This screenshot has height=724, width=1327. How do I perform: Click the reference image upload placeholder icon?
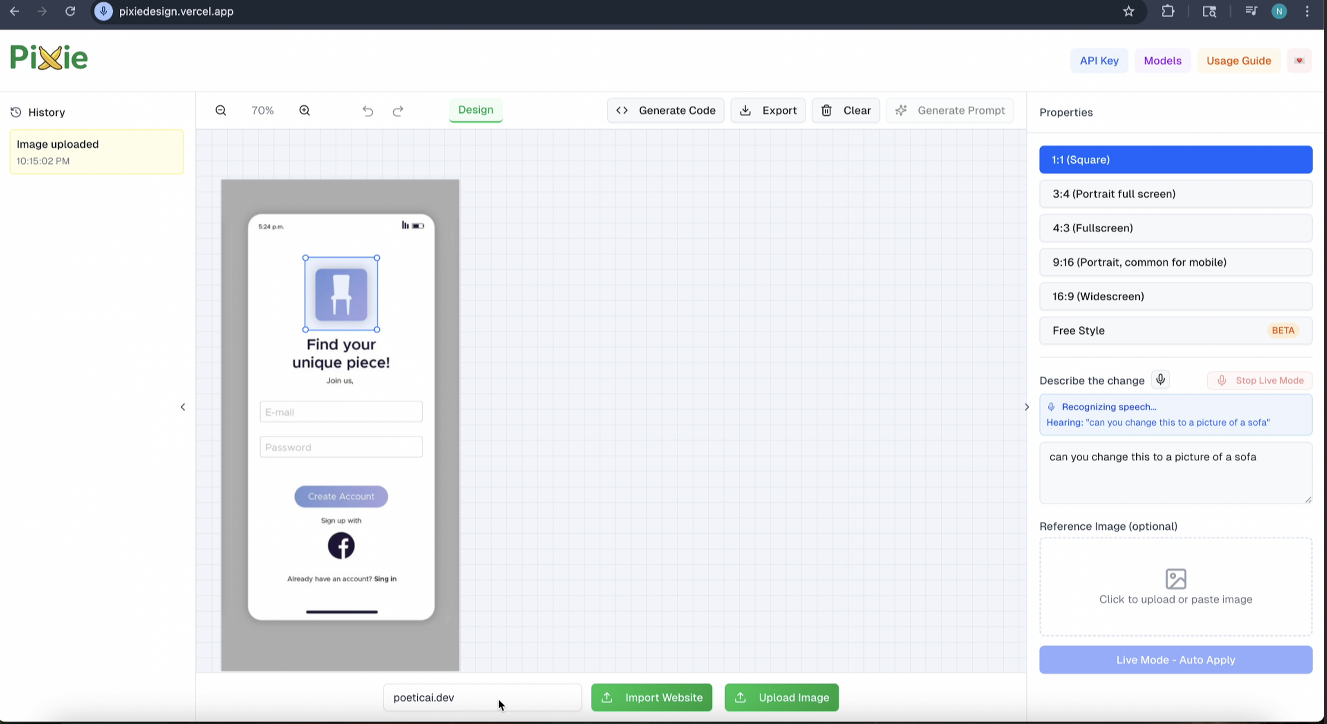pos(1175,579)
